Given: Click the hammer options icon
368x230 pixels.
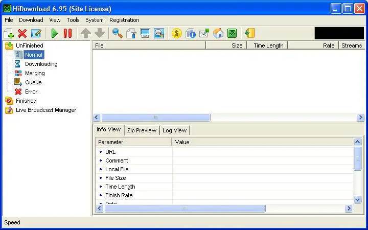Looking at the screenshot, I should point(131,33).
